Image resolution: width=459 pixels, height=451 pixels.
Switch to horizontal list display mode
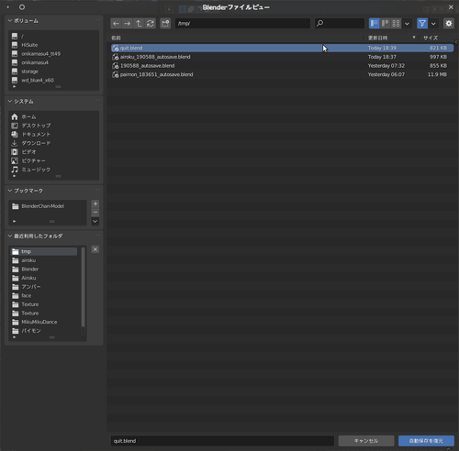click(x=385, y=23)
